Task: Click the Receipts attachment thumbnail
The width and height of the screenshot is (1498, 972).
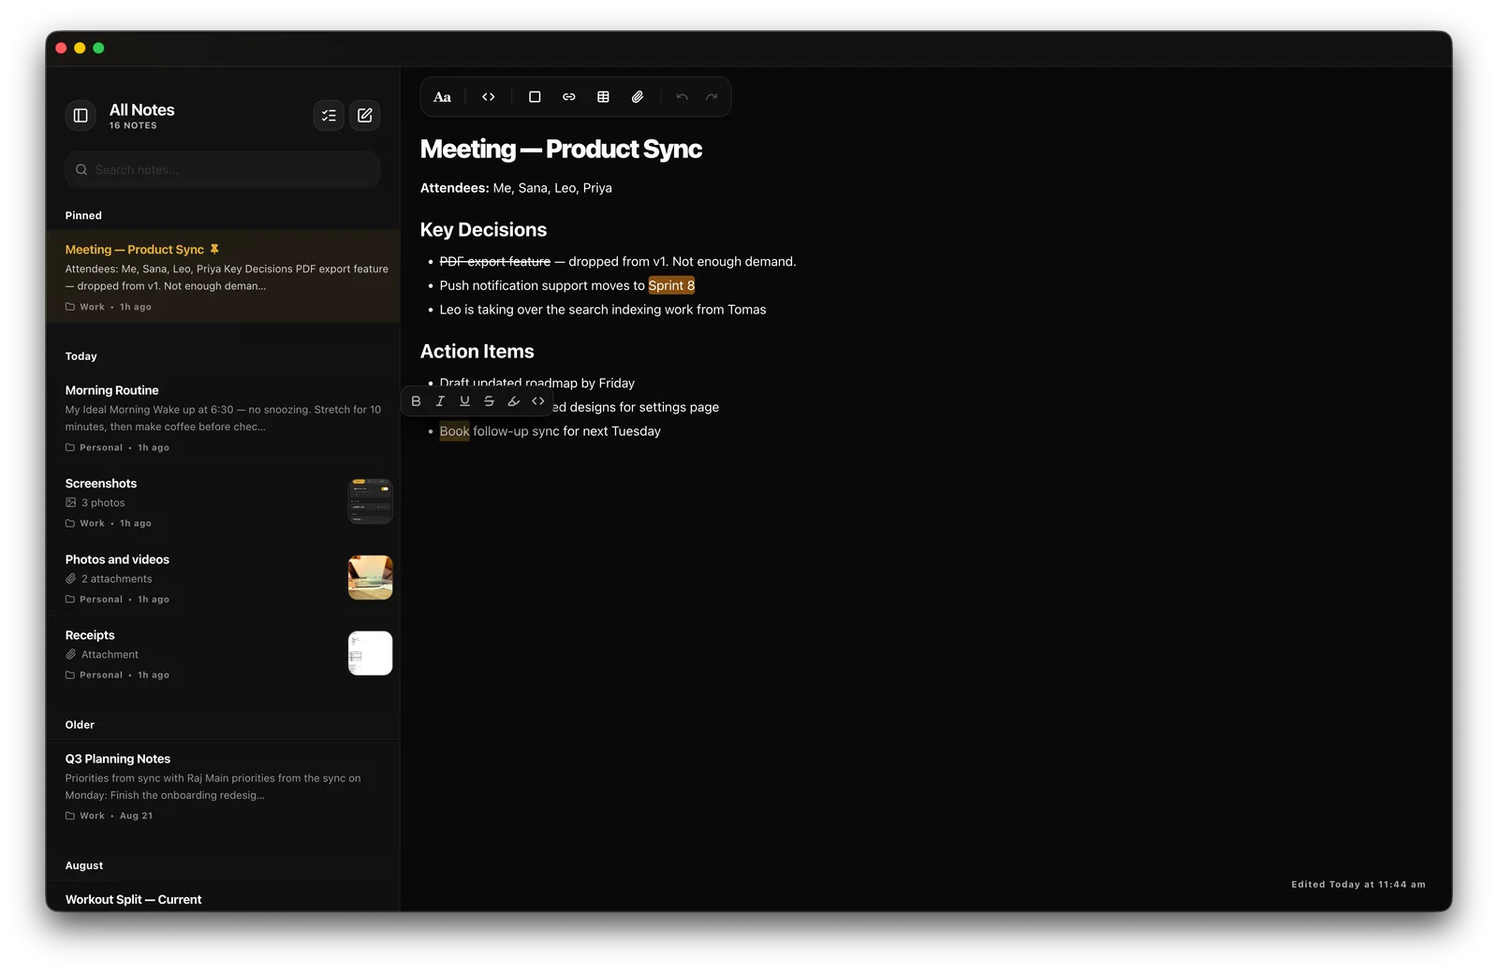Action: [370, 653]
